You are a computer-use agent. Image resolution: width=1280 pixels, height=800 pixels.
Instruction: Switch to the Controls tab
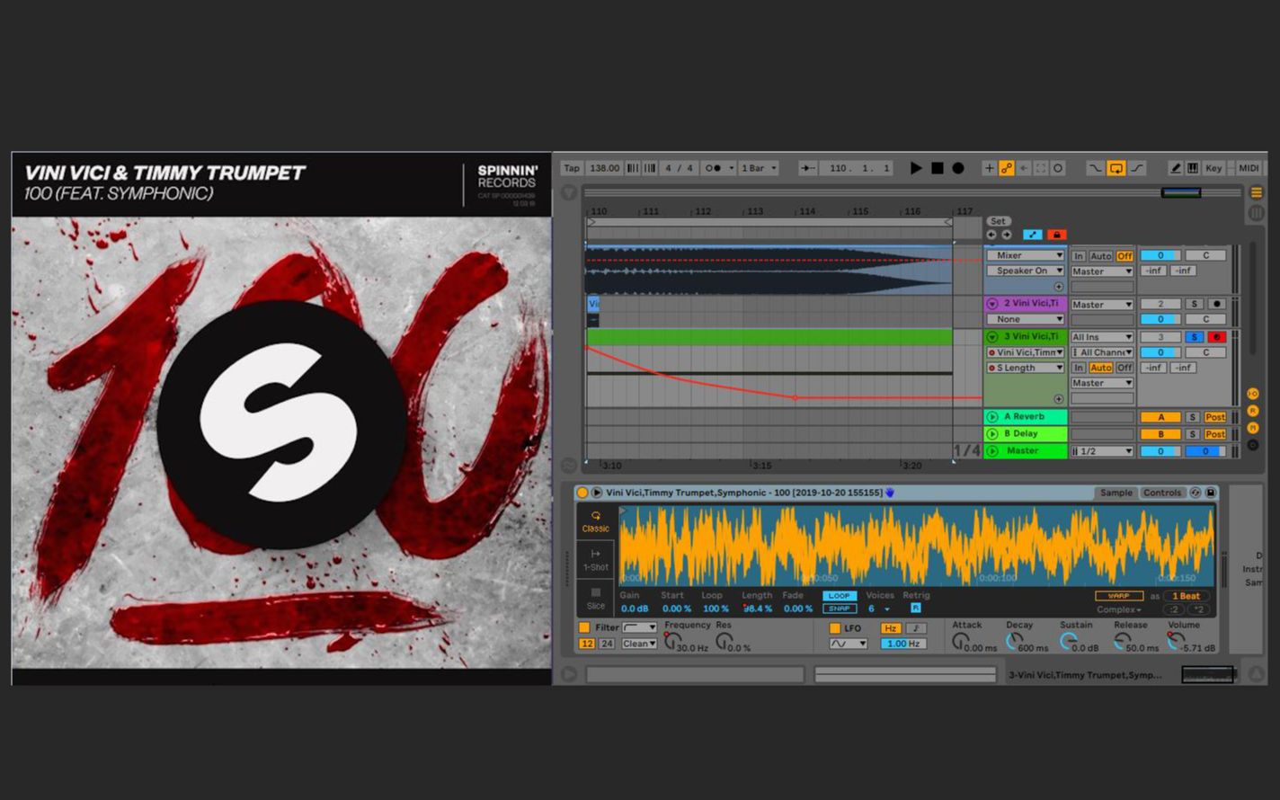[x=1162, y=493]
